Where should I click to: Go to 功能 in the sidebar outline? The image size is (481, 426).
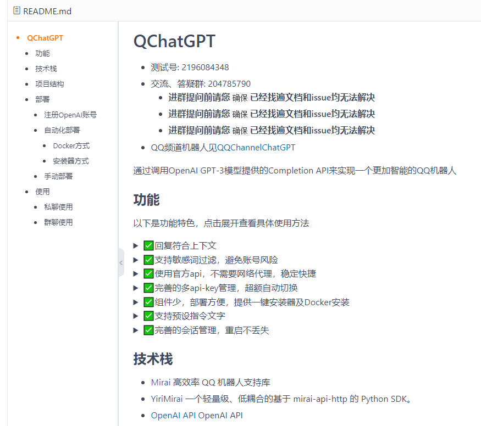click(42, 53)
